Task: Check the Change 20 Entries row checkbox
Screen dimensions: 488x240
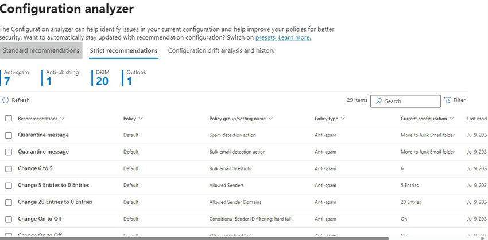Action: (x=9, y=202)
